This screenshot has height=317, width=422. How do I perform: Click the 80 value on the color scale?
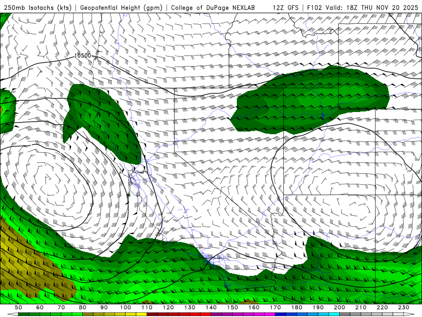[83, 307]
